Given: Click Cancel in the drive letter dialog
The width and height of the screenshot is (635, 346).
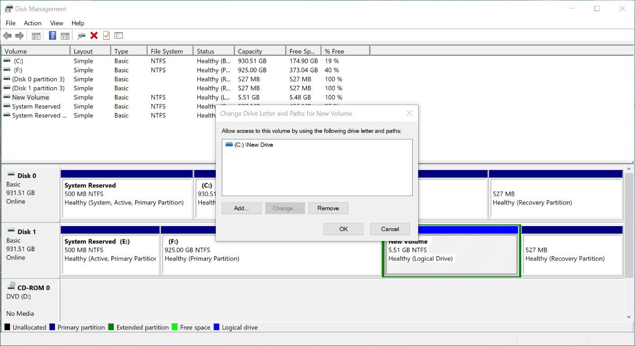Looking at the screenshot, I should pos(390,229).
